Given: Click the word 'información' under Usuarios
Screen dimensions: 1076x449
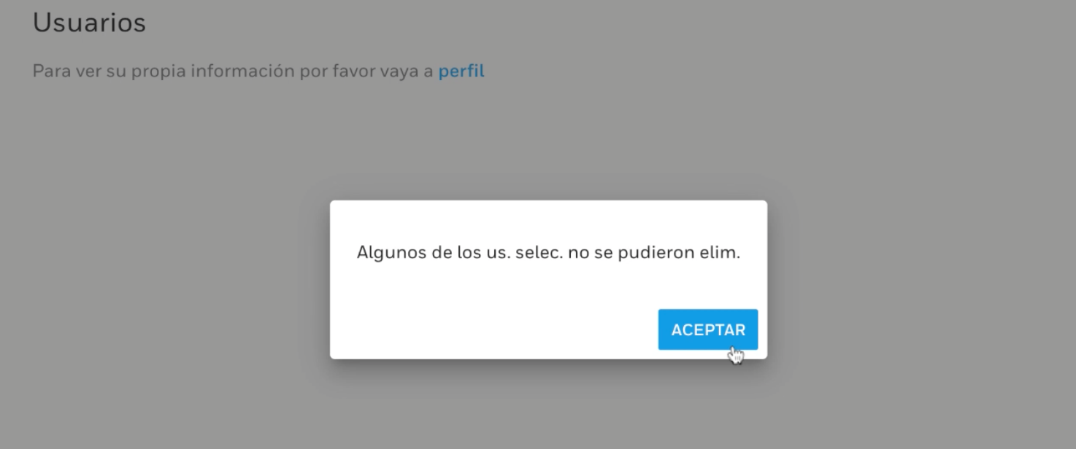Looking at the screenshot, I should [x=252, y=71].
